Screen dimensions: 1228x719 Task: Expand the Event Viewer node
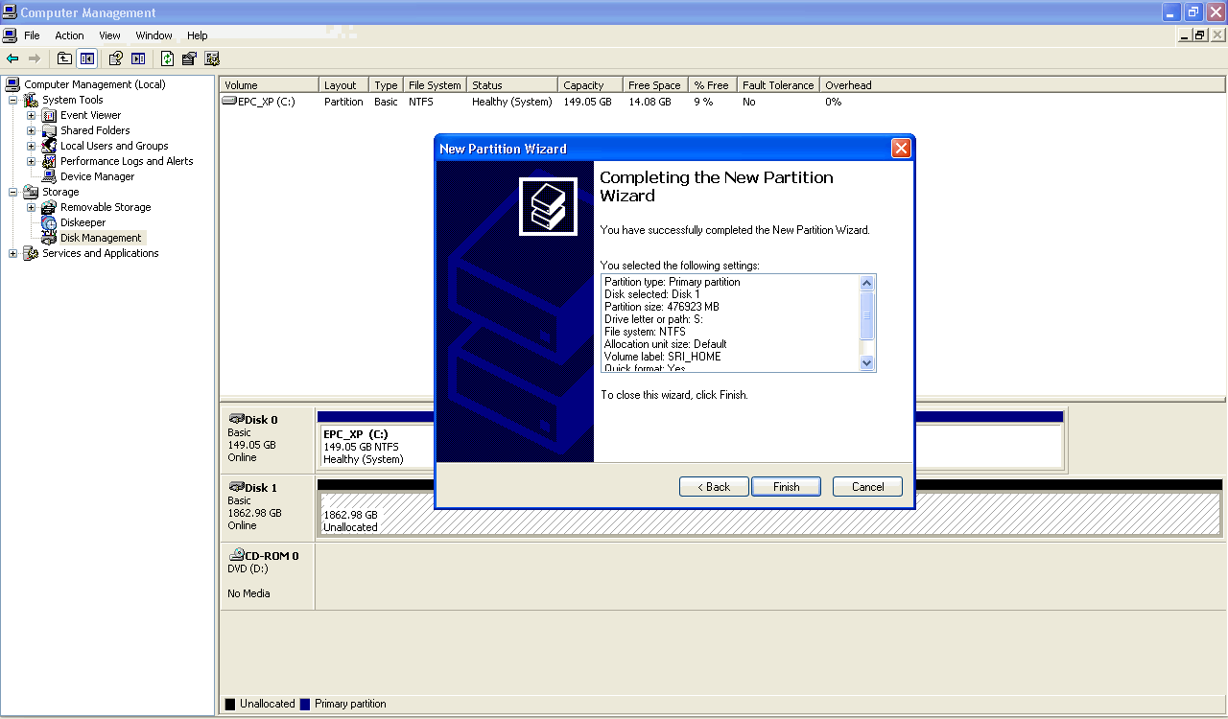[x=31, y=115]
